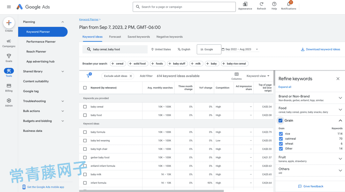Remove the Exclude adult ideas filter
The width and height of the screenshot is (345, 192).
click(131, 76)
